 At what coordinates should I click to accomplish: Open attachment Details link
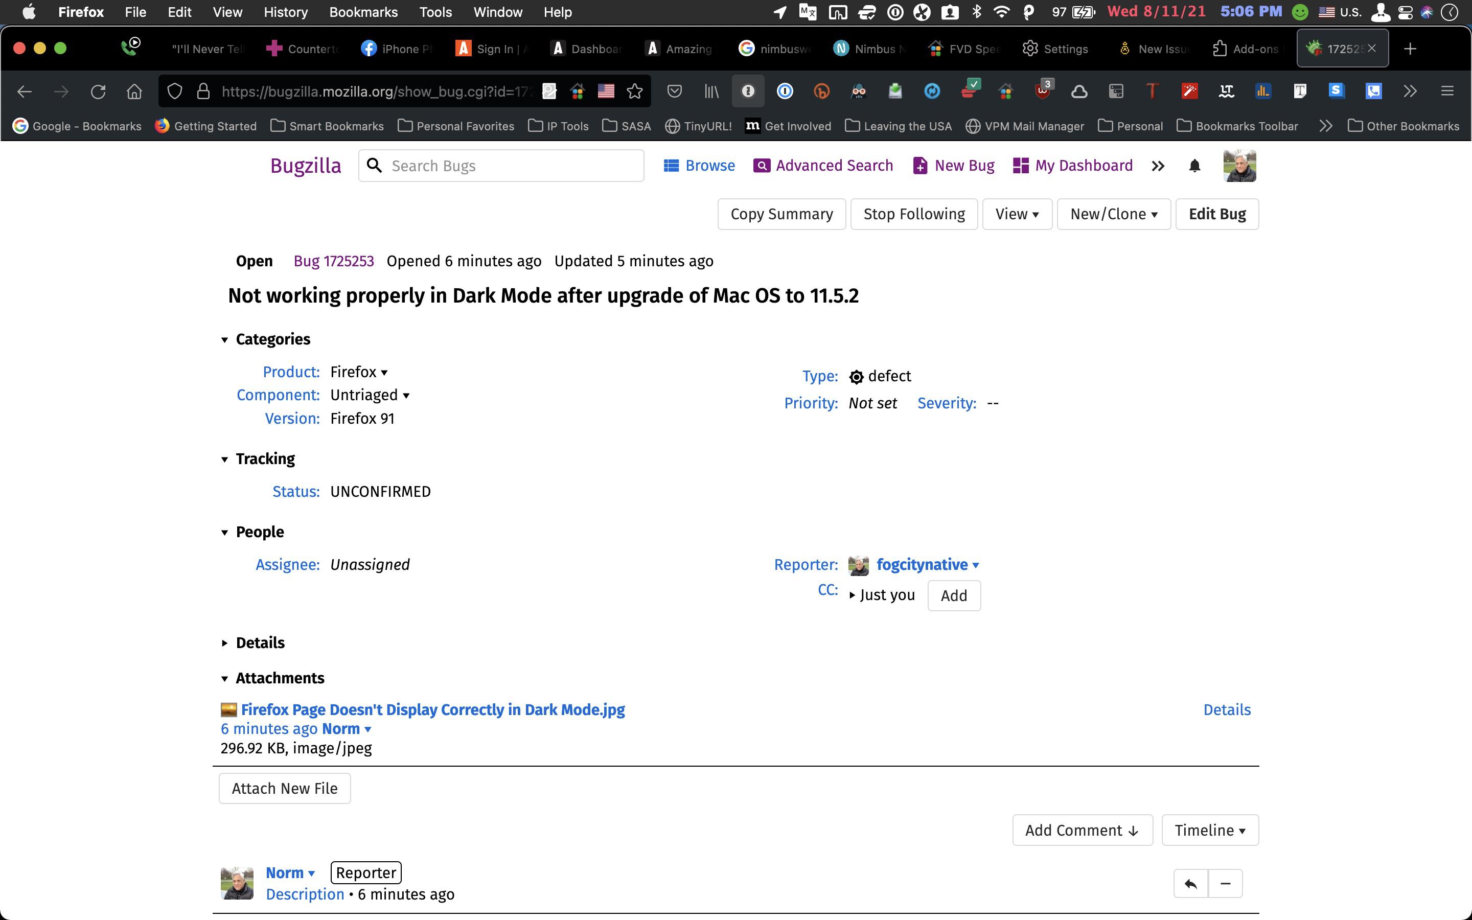[1227, 709]
